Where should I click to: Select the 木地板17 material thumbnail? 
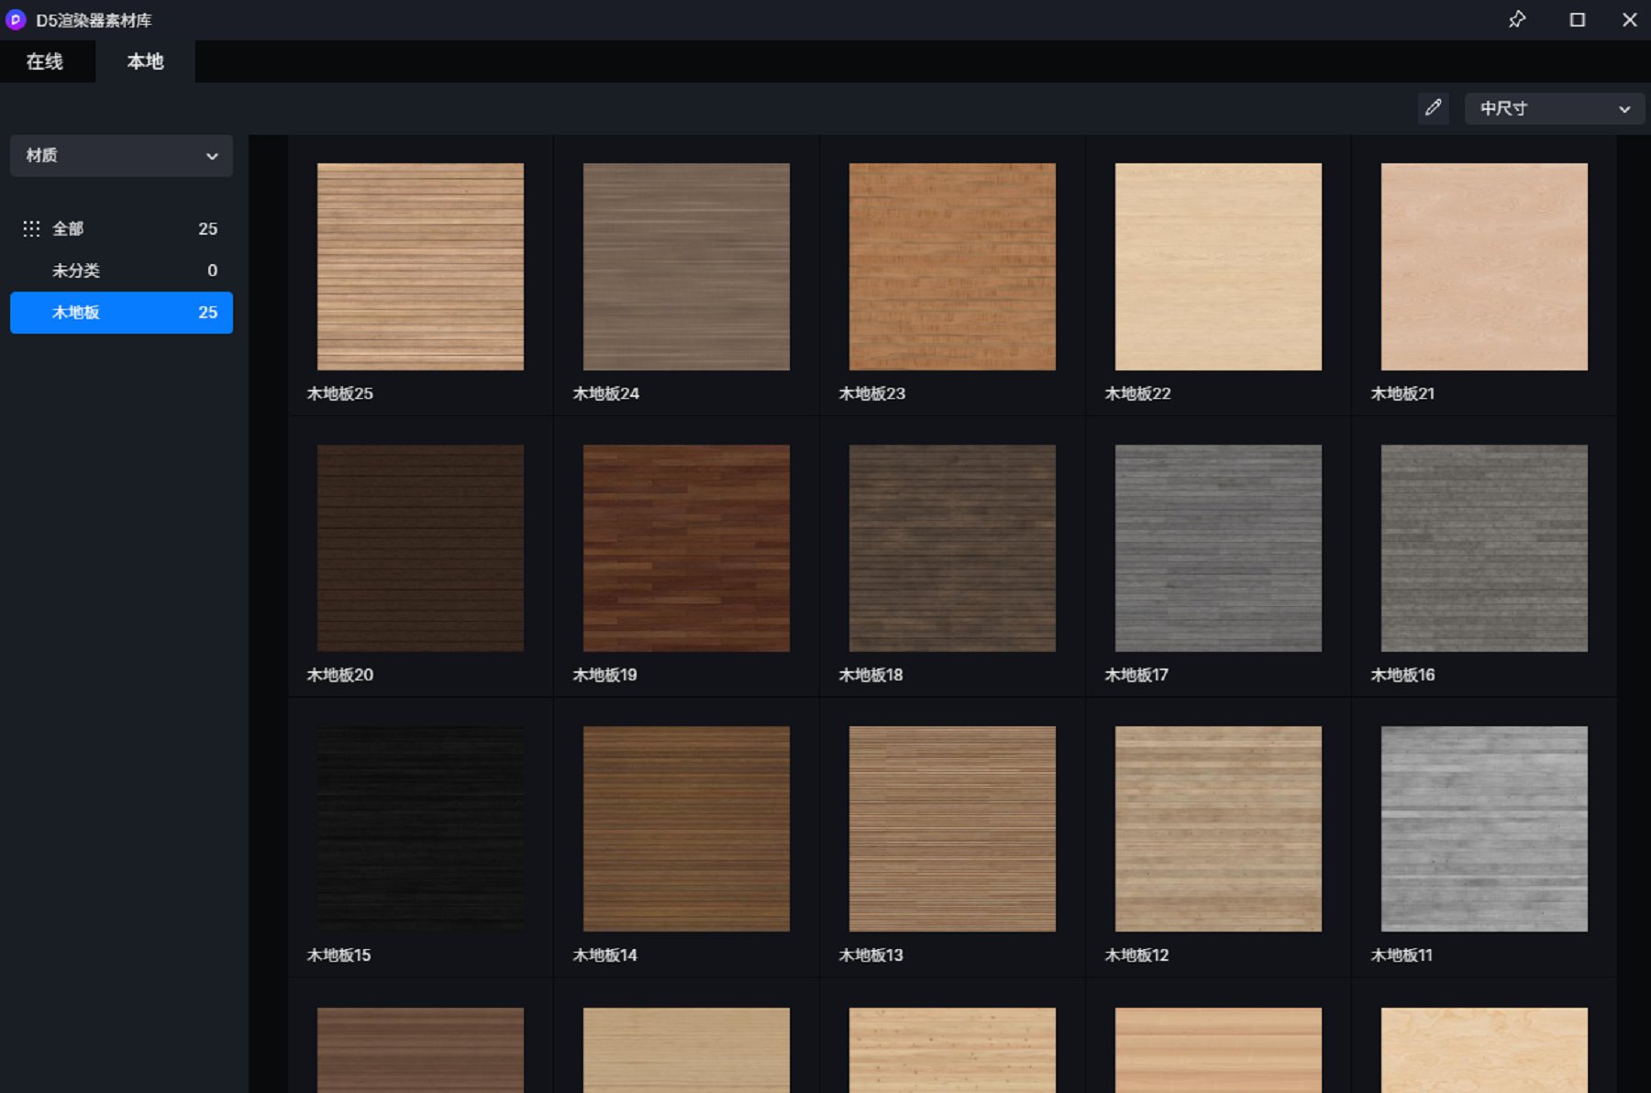[x=1218, y=548]
